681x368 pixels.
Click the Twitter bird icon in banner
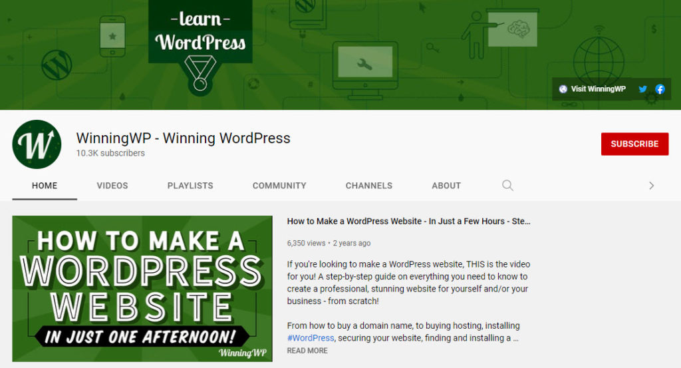tap(643, 89)
